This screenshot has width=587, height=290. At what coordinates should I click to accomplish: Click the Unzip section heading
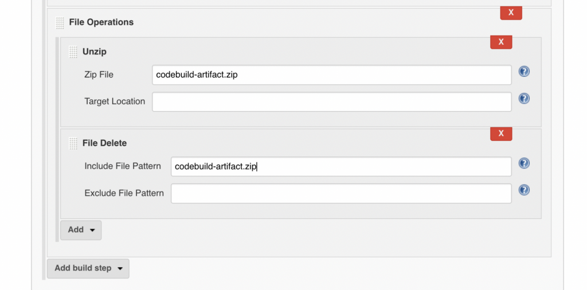click(x=95, y=52)
